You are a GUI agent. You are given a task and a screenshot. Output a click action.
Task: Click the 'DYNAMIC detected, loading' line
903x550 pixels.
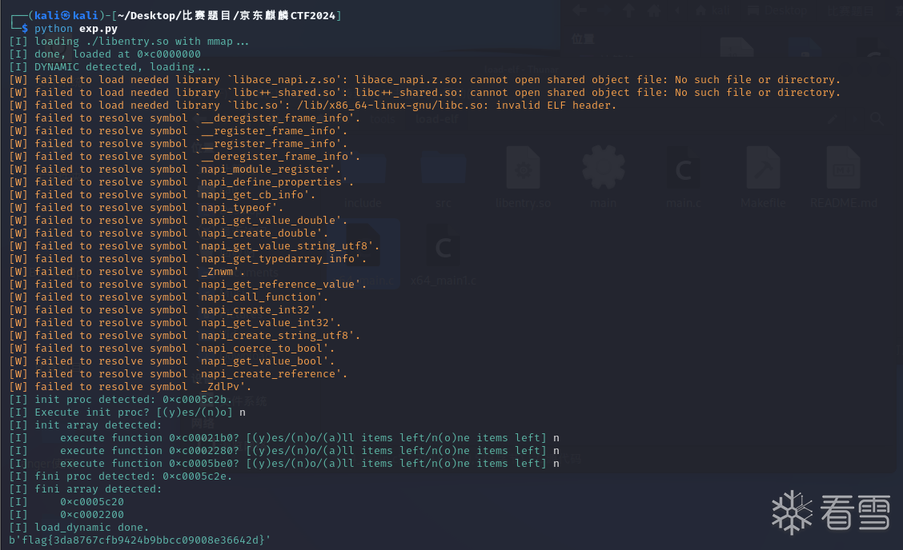pyautogui.click(x=110, y=66)
